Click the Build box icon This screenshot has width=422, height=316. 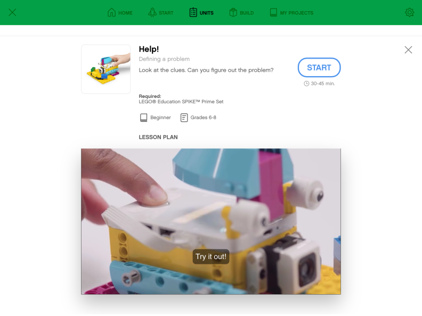pos(233,12)
